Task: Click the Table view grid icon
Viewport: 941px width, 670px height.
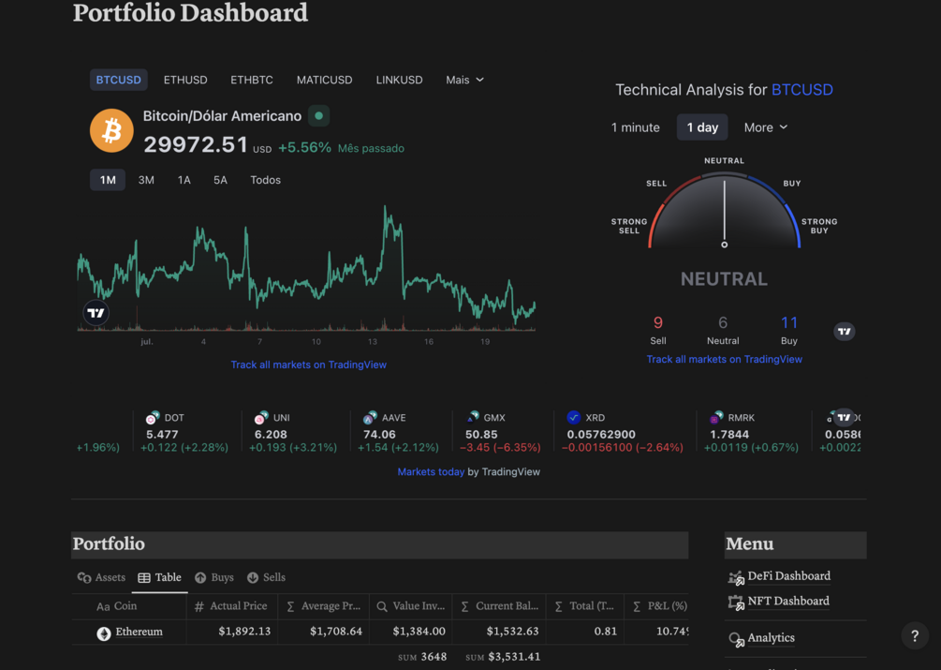Action: tap(144, 577)
